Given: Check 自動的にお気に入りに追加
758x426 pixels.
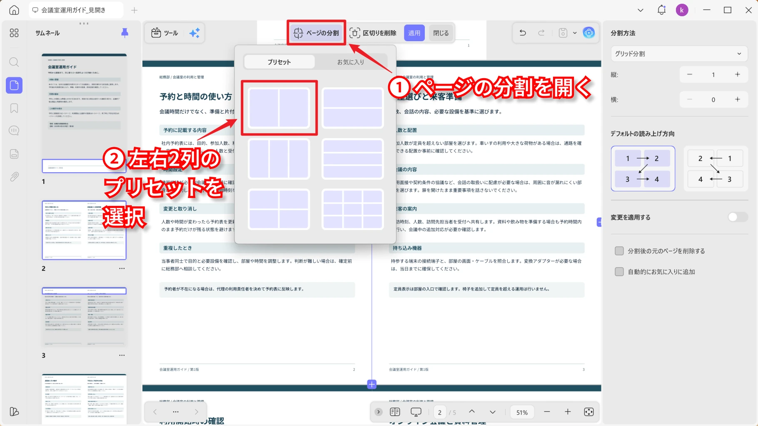Looking at the screenshot, I should (x=619, y=272).
